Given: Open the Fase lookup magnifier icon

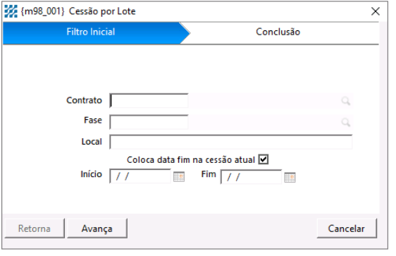Looking at the screenshot, I should tap(345, 123).
